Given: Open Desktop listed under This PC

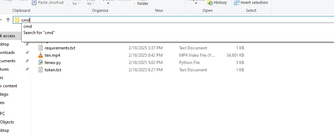Looking at the screenshot, I should click(5, 130).
